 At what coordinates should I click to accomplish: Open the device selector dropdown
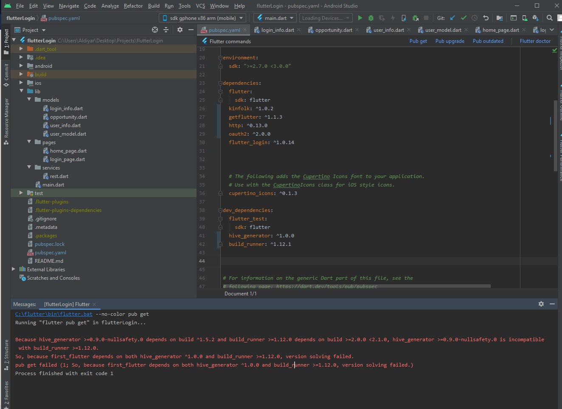pyautogui.click(x=202, y=18)
